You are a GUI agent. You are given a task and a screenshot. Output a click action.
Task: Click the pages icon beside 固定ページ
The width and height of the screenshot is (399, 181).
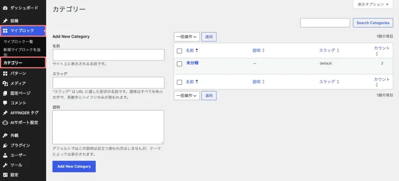[5, 93]
